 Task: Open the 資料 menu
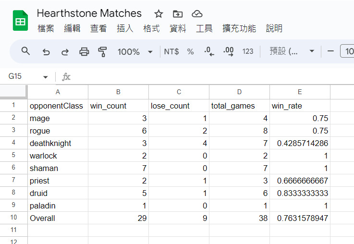click(178, 29)
